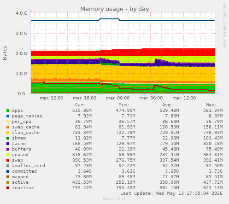Click the 'inactive' legend label
This screenshot has height=204, width=229.
coord(23,188)
